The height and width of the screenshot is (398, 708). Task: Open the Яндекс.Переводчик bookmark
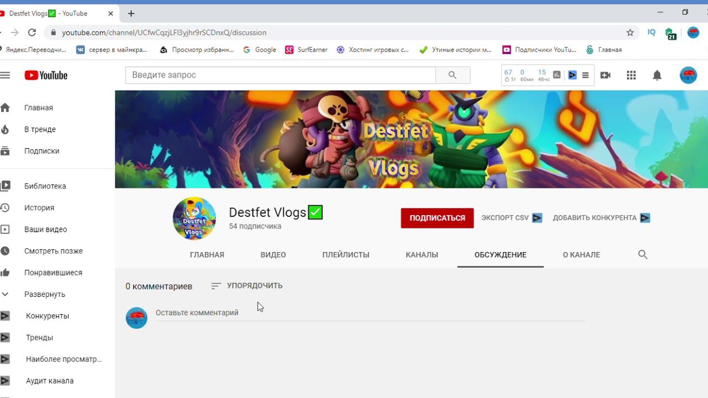click(x=33, y=50)
